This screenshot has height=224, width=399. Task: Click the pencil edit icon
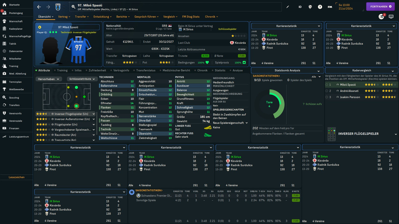pyautogui.click(x=288, y=7)
